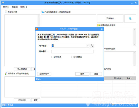The height and width of the screenshot is (108, 139).
Task: Click the language icon beside 所用语言
Action: (x=6, y=74)
